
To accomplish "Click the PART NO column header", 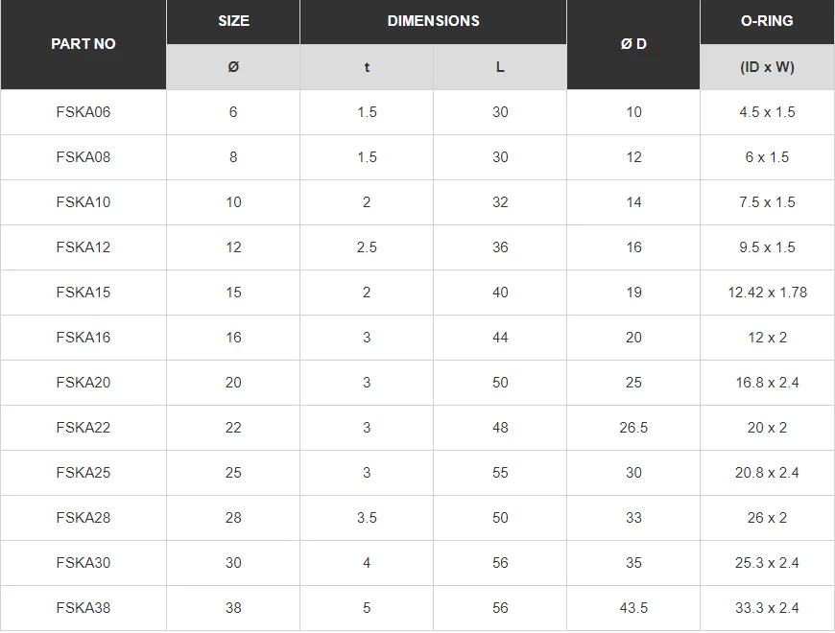I will click(x=83, y=44).
